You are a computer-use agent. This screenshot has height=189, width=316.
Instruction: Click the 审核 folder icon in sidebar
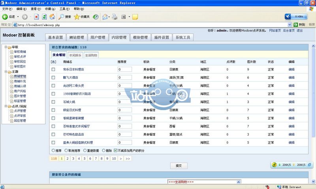click(x=9, y=47)
